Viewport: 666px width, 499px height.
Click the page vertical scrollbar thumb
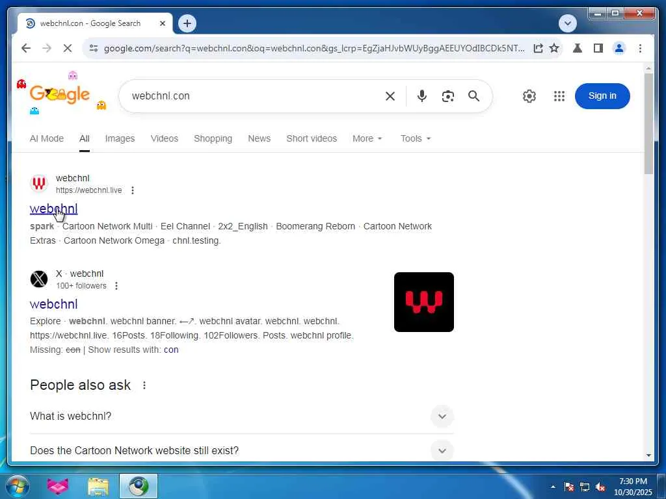[648, 124]
